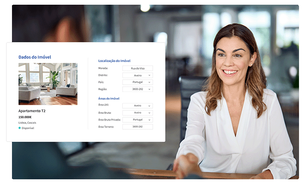Click the Morada field with Rua do Viso
Screen dimensions: 305x184
pyautogui.click(x=137, y=68)
